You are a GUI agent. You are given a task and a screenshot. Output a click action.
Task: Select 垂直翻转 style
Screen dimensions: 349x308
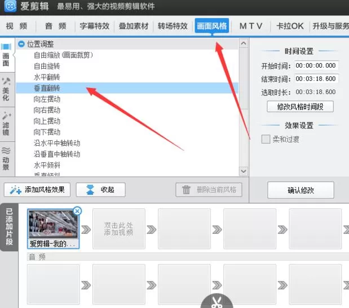coord(127,88)
